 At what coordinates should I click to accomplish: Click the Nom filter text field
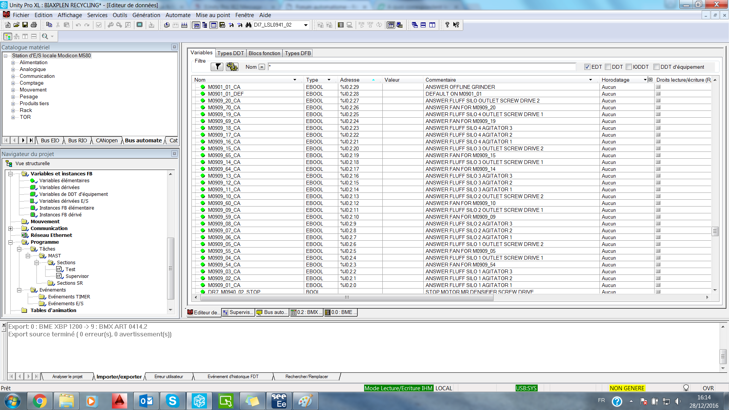coord(421,67)
